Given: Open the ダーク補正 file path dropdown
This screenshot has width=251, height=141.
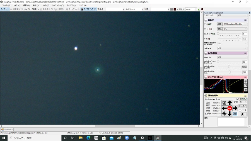Looking at the screenshot, I should tap(235, 24).
